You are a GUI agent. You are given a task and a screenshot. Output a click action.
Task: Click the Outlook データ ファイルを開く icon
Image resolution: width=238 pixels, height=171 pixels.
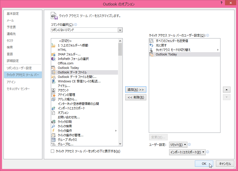(x=53, y=77)
